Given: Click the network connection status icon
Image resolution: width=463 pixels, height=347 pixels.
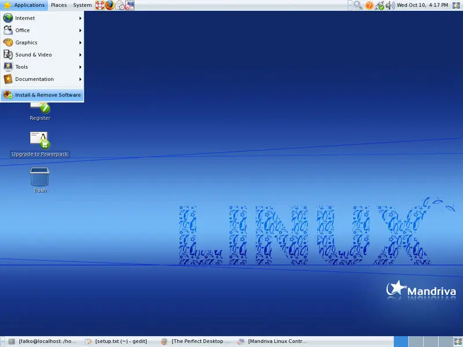Looking at the screenshot, I should [x=380, y=5].
